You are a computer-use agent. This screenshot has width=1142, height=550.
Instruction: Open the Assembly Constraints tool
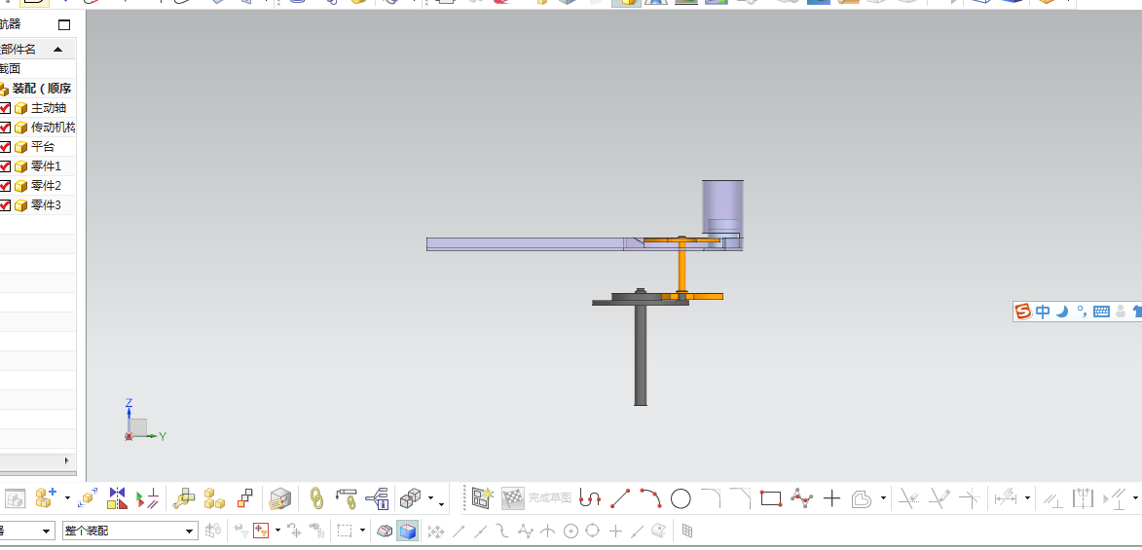149,498
